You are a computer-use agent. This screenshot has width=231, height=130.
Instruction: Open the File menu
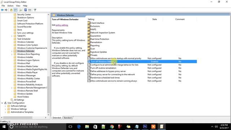3,6
